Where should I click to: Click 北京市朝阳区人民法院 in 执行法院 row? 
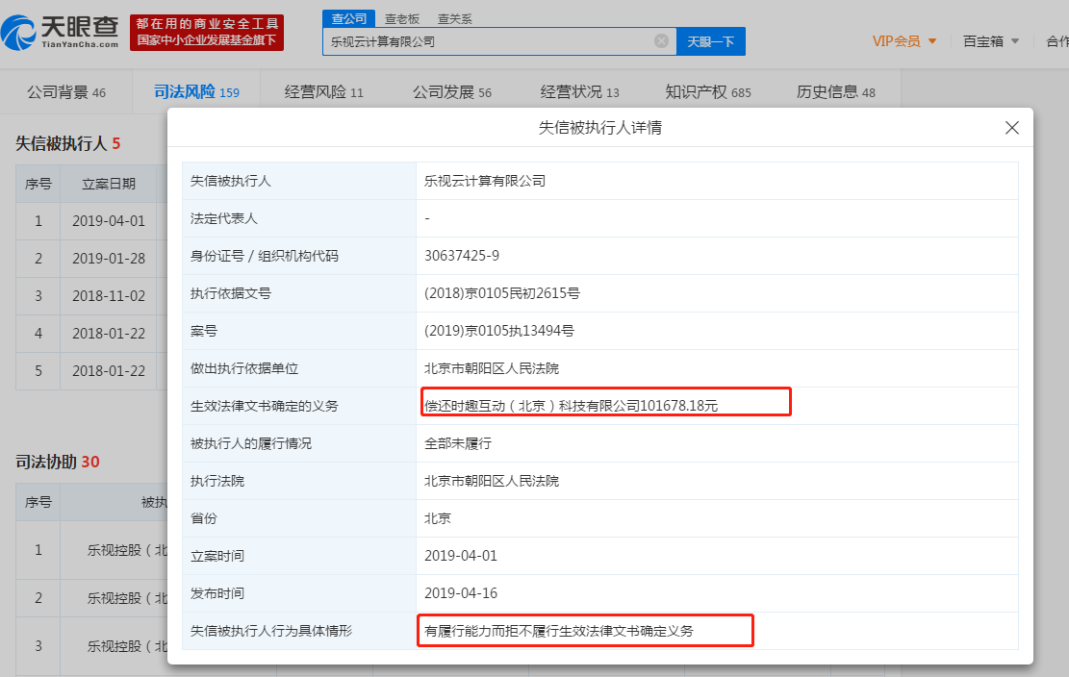point(492,481)
